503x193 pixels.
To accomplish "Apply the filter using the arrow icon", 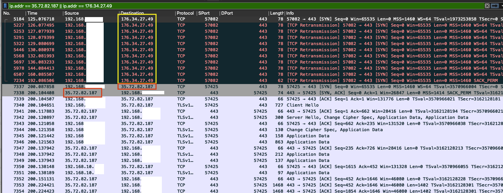I will (494, 6).
